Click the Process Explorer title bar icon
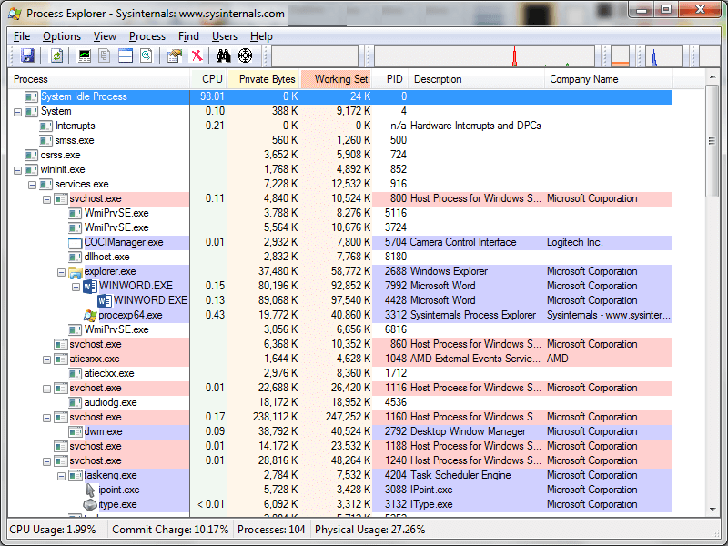Viewport: 728px width, 546px height. coord(15,14)
